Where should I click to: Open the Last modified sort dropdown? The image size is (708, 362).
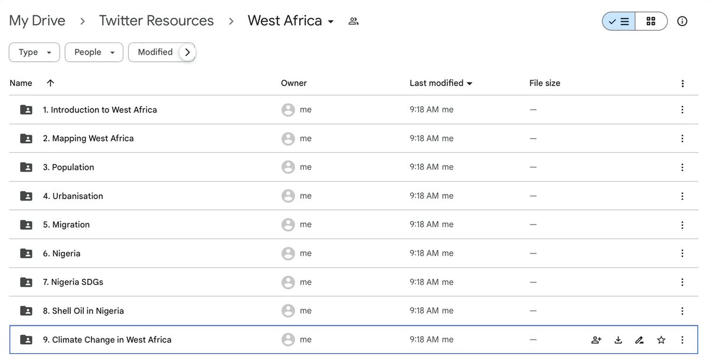pyautogui.click(x=441, y=83)
